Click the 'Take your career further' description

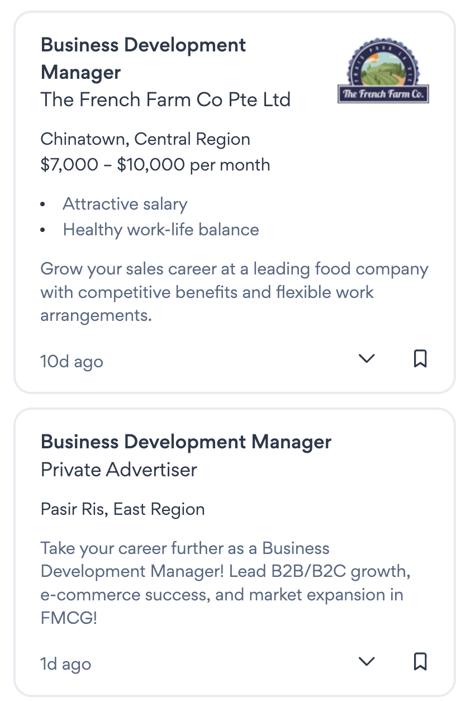coord(222,583)
